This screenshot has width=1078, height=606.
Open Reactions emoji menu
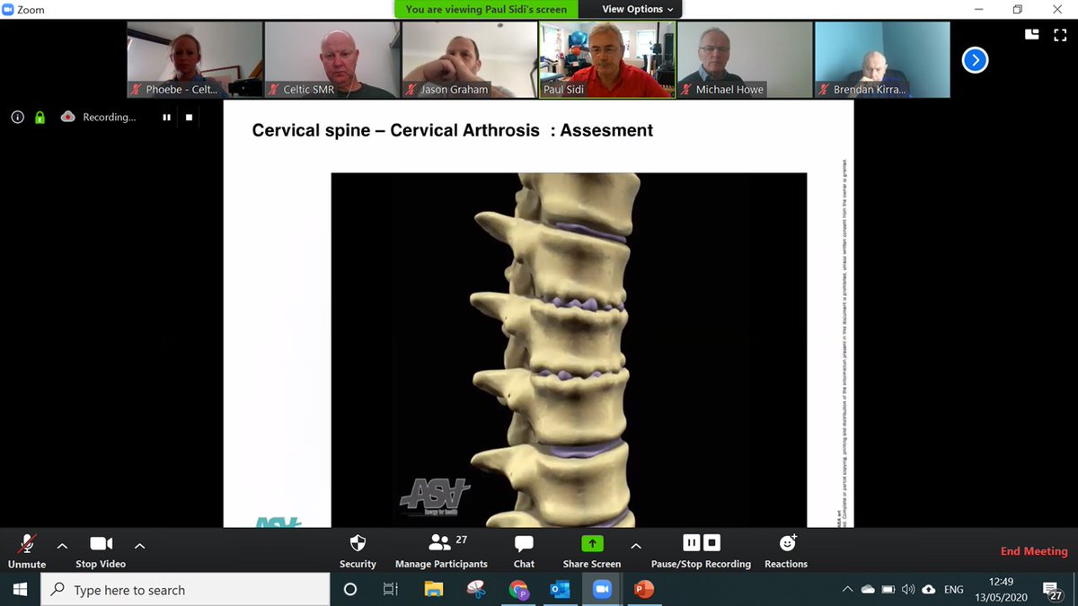pyautogui.click(x=786, y=550)
